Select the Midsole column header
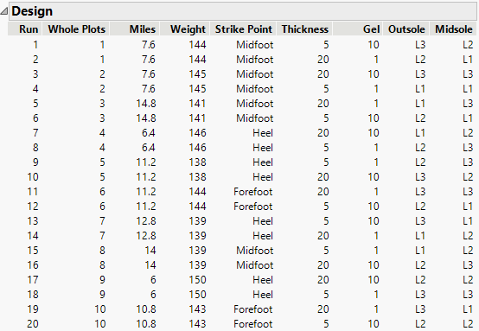479x331 pixels. [x=453, y=29]
